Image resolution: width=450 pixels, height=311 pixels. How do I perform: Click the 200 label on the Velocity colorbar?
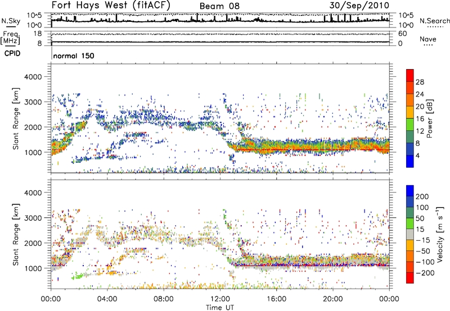tap(422, 196)
